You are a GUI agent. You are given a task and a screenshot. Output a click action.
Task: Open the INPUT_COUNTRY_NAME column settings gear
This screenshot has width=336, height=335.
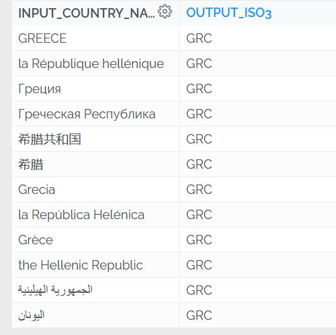click(165, 11)
